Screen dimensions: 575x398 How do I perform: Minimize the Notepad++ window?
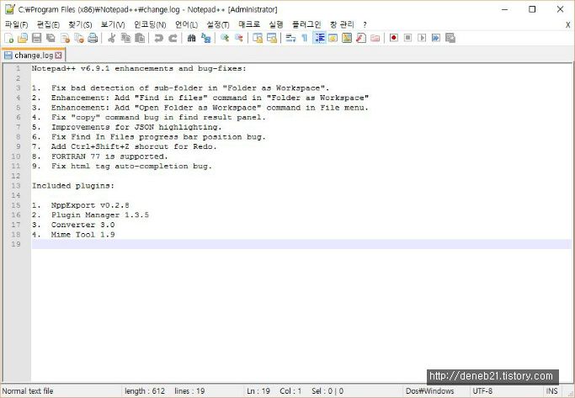click(x=504, y=9)
